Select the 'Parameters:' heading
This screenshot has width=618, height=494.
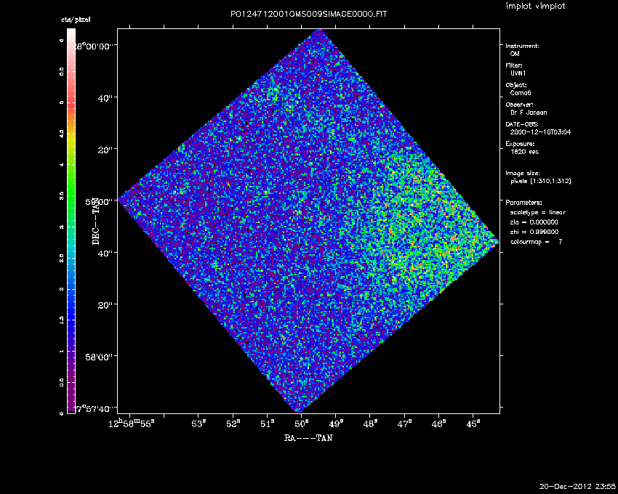pos(523,203)
